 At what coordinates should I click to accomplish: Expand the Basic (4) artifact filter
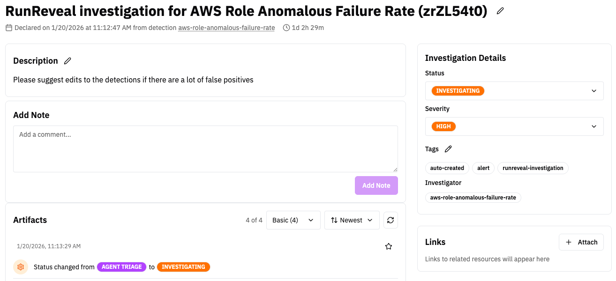(x=293, y=220)
